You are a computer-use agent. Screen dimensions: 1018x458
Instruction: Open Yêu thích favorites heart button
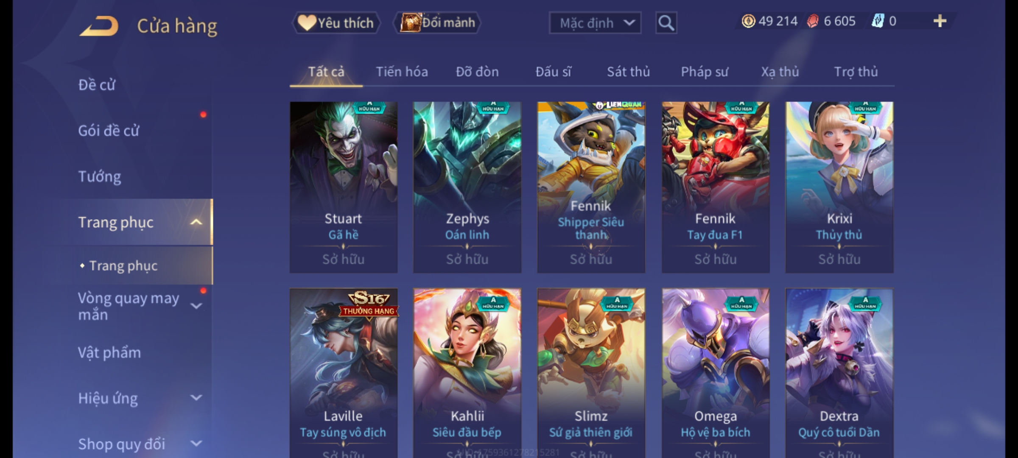tap(336, 23)
